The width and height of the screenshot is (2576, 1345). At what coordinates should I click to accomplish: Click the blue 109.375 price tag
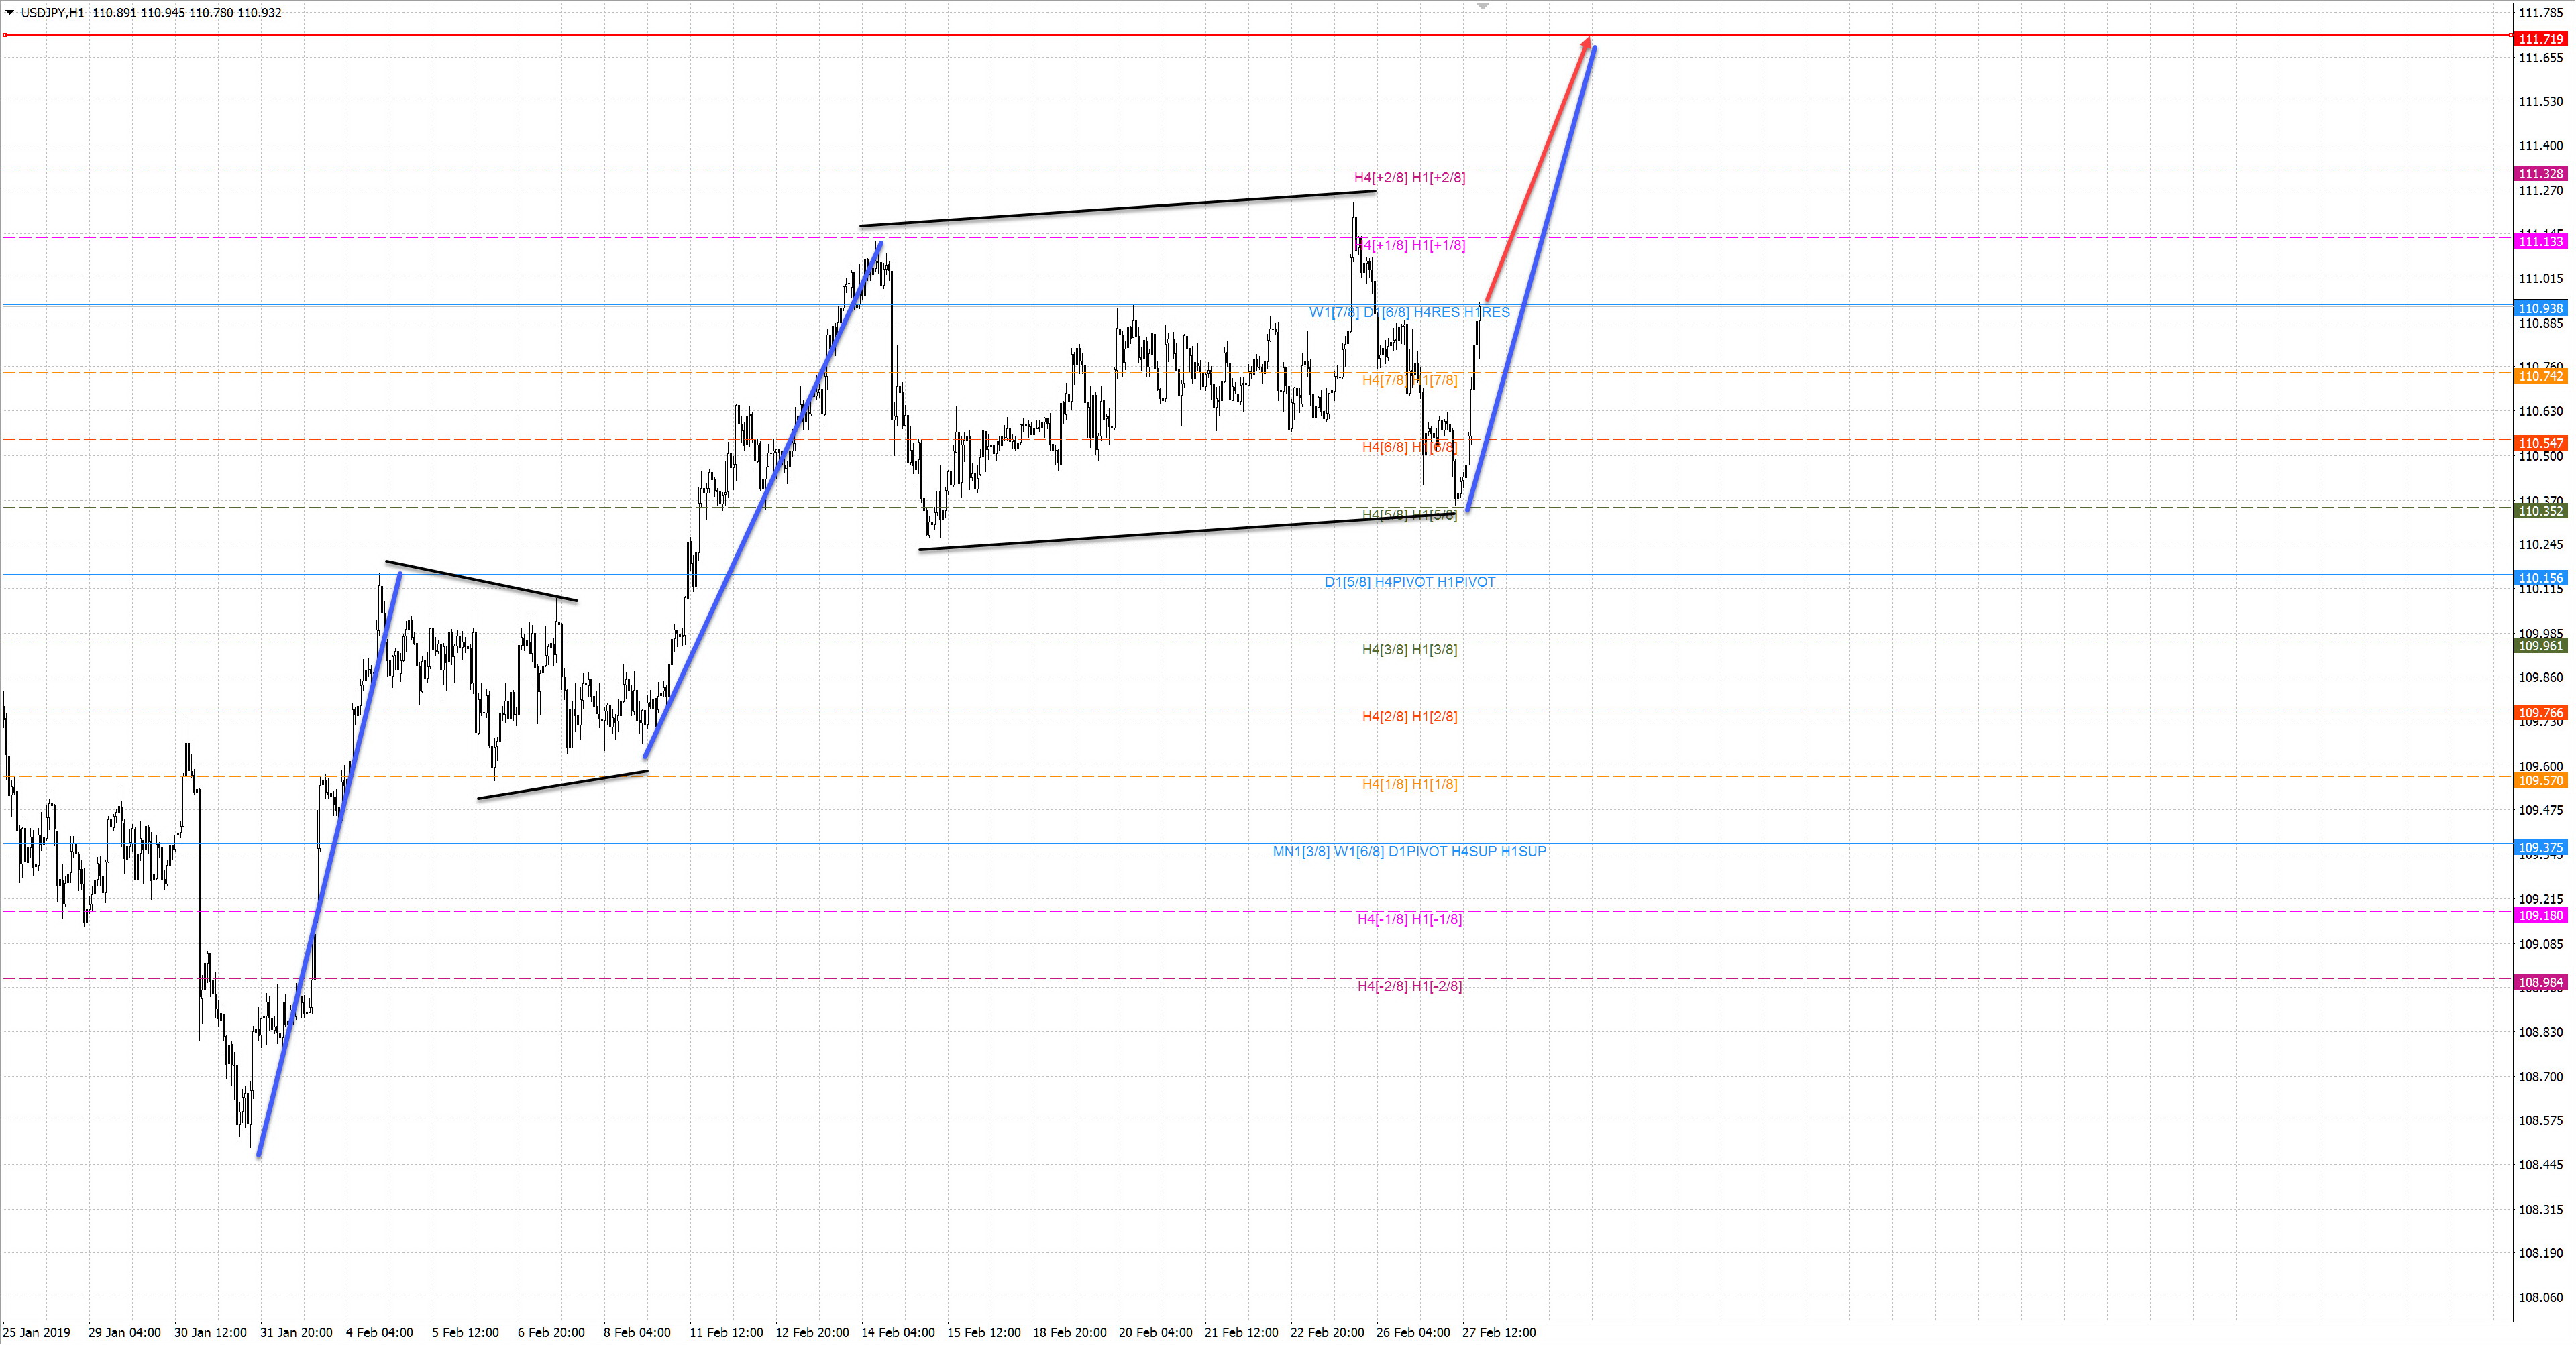coord(2541,847)
